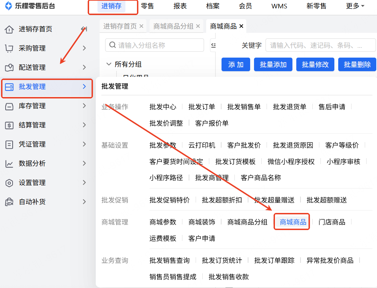This screenshot has width=377, height=288.
Task: Click the home icon beside 进销存首页
Action: coord(9,29)
